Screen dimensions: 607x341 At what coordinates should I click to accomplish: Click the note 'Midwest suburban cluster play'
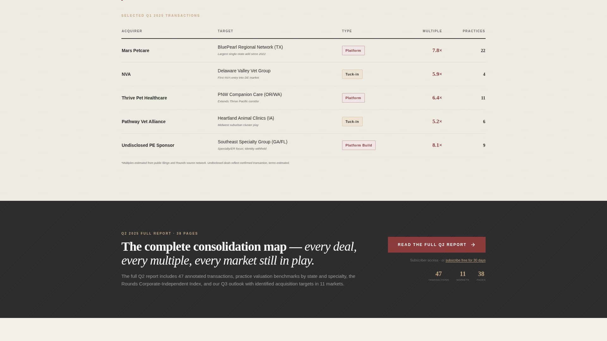click(x=238, y=125)
